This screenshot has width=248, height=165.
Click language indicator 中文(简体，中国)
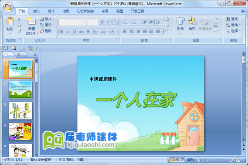[x=72, y=160]
